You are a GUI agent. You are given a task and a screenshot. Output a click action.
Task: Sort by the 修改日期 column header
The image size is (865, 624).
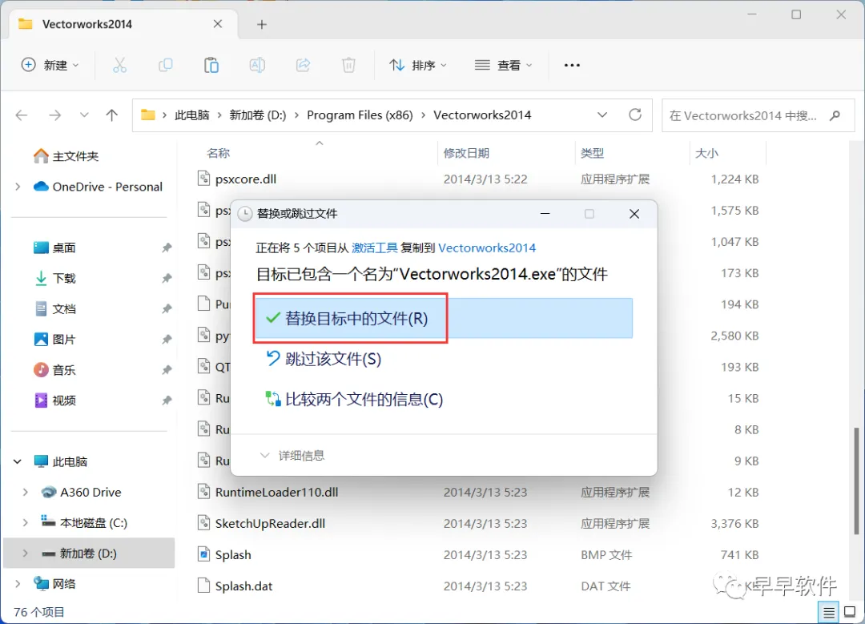(x=466, y=153)
